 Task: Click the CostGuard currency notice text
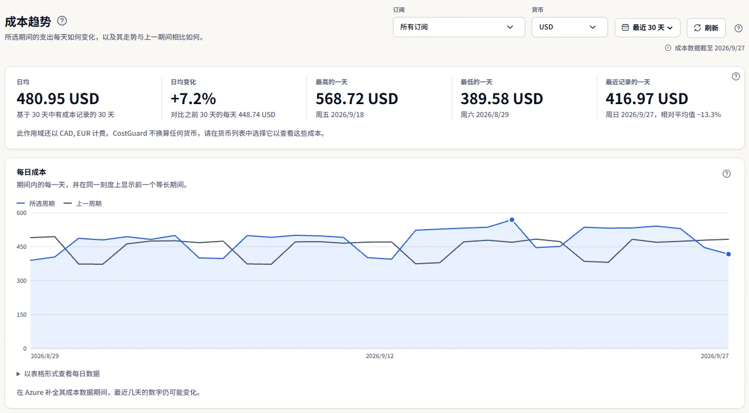pyautogui.click(x=171, y=134)
